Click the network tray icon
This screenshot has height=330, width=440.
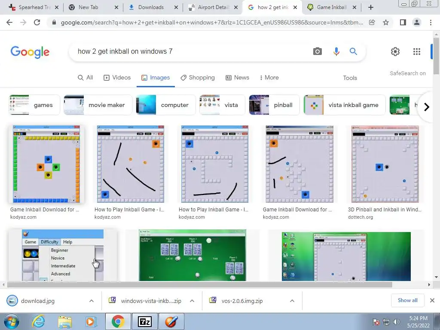[386, 322]
